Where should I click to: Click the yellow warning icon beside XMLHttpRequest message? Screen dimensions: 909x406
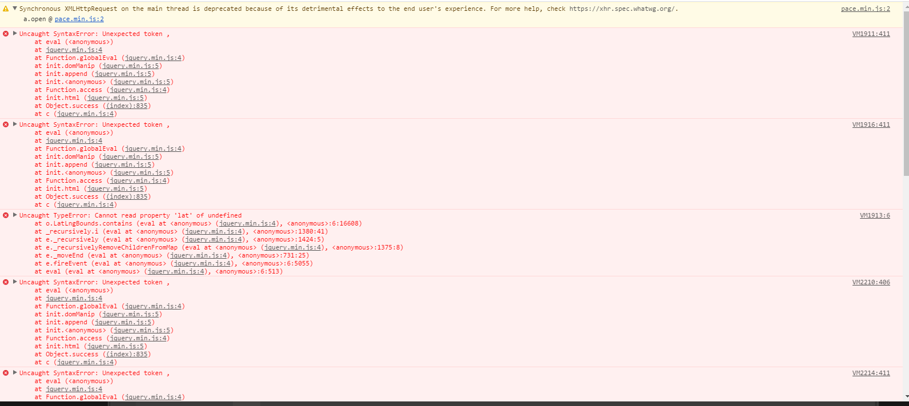tap(6, 9)
